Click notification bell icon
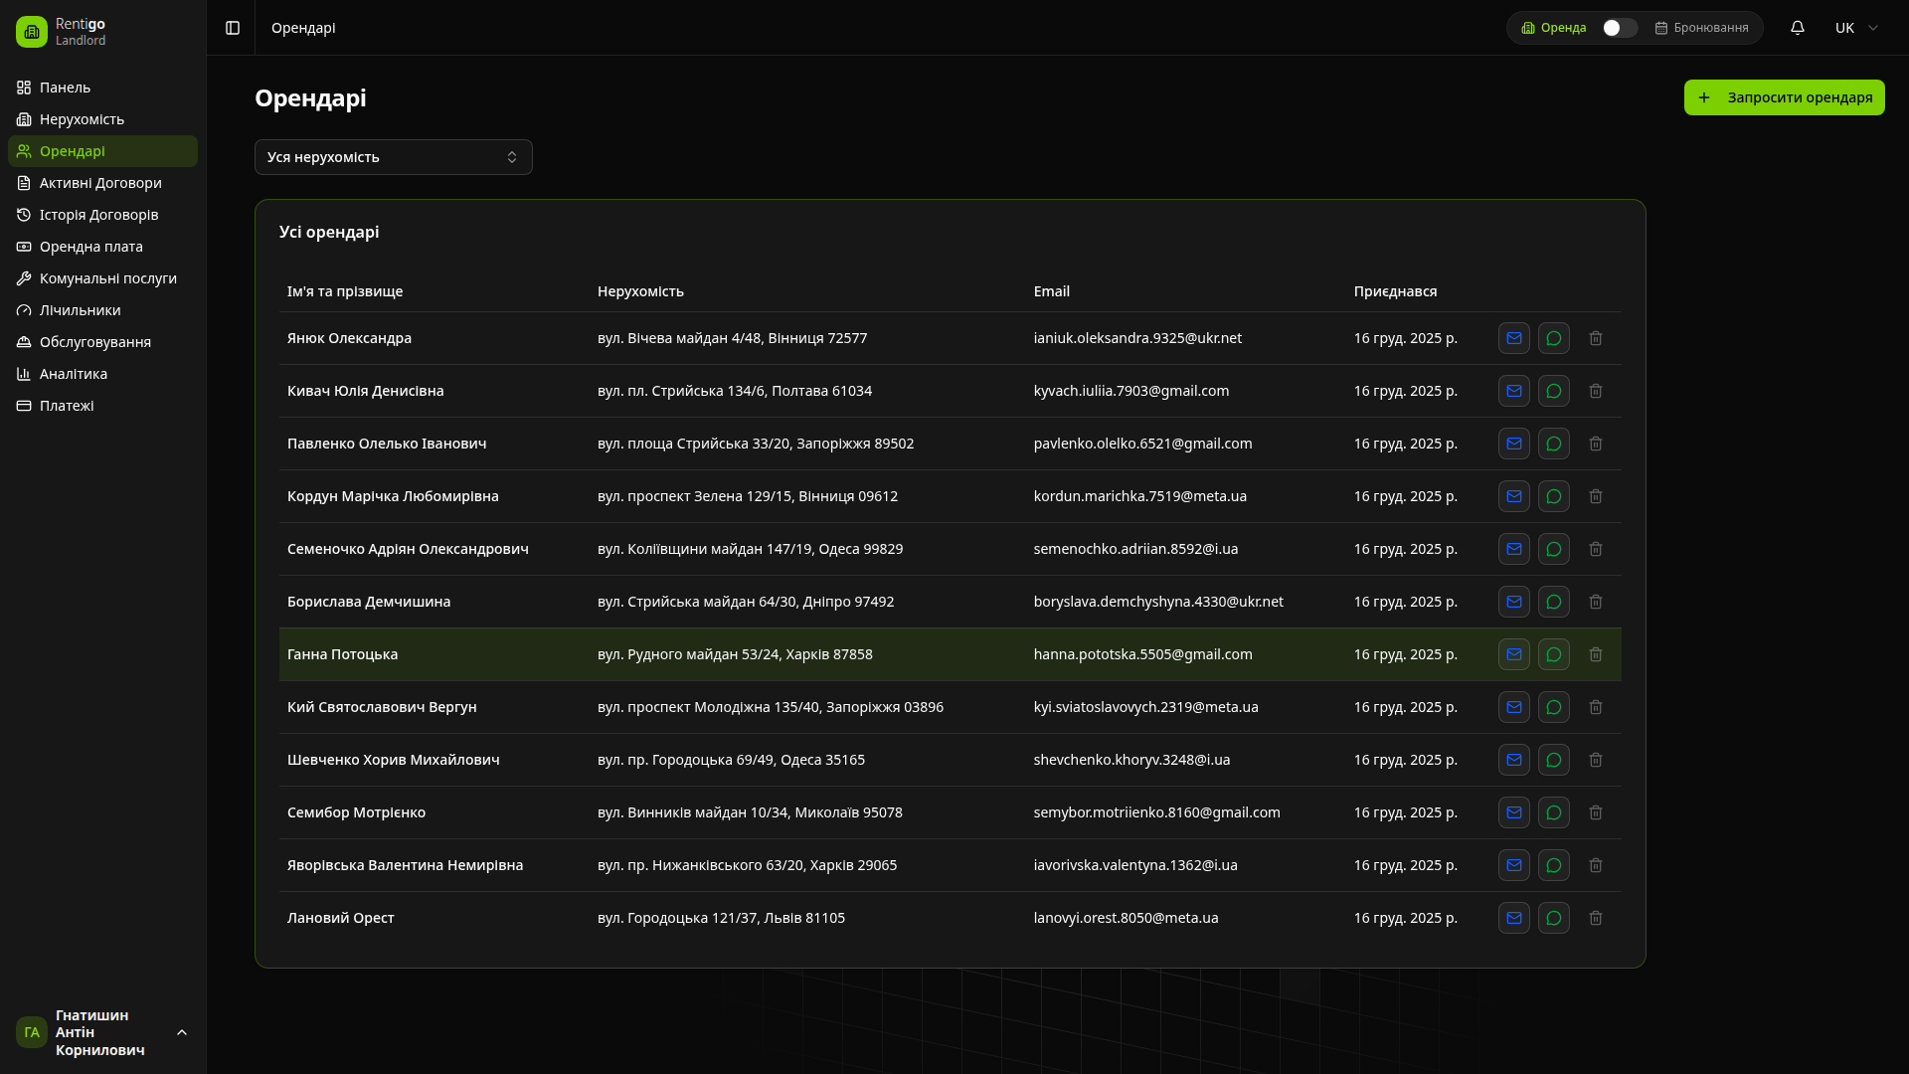The image size is (1909, 1074). tap(1797, 28)
